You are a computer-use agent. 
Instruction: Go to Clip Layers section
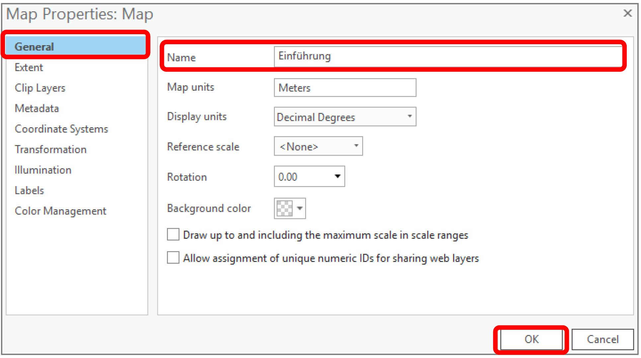40,88
